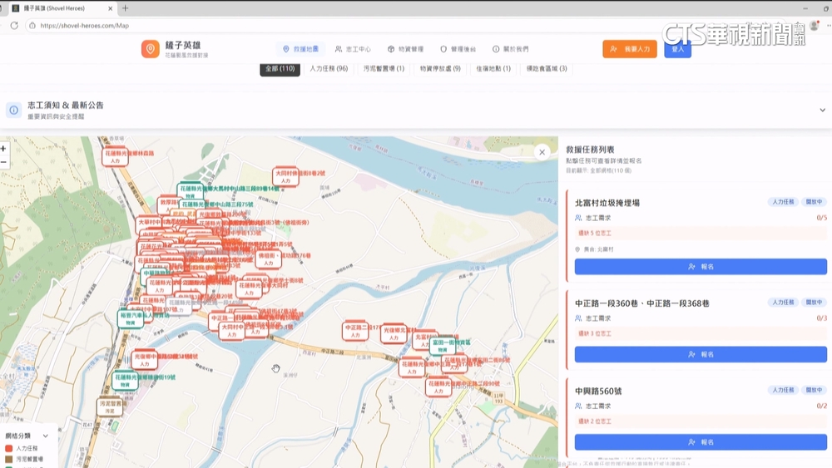The width and height of the screenshot is (832, 468).
Task: Click the 開放中 tag on 北富村垃圾掩埋場
Action: click(x=814, y=202)
